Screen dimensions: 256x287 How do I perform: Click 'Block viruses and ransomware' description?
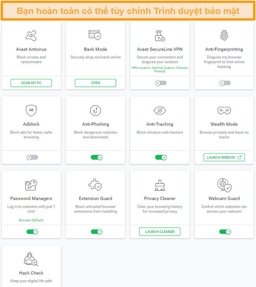(x=31, y=60)
